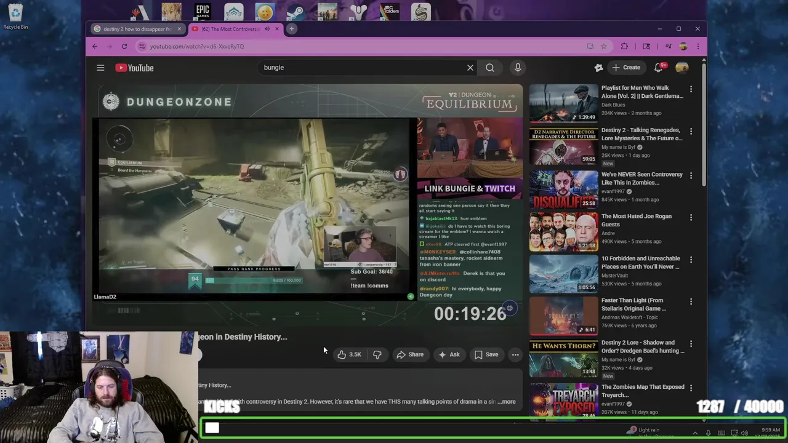
Task: Open options for 'We've NEVER Seen Controversy'
Action: point(691,176)
